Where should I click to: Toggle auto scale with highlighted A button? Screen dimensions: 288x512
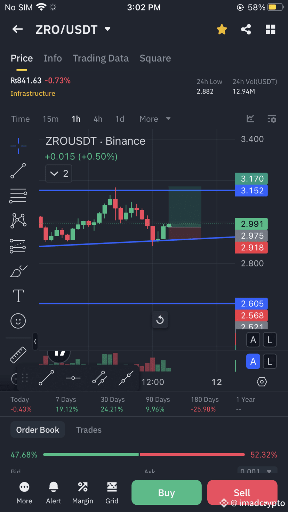click(253, 362)
